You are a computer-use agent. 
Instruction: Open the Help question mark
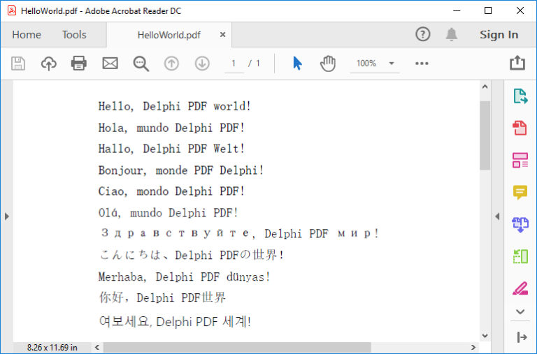click(422, 34)
